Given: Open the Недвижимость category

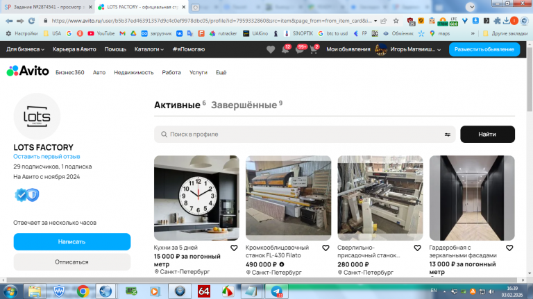Looking at the screenshot, I should tap(133, 72).
